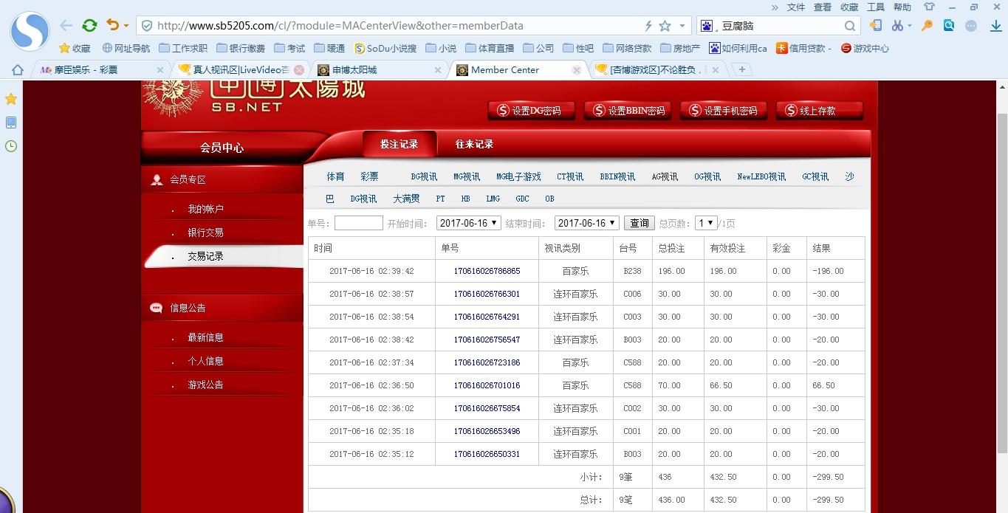
Task: Expand the start date dropdown
Action: point(469,223)
